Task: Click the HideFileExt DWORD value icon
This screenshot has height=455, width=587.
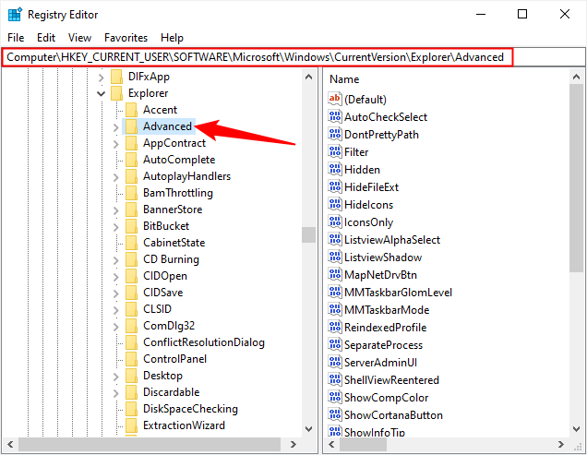Action: tap(335, 186)
